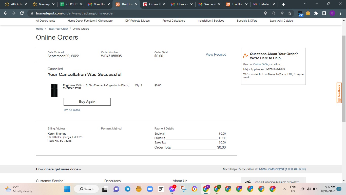346x195 pixels.
Task: Switch to the Your Ho Gmail tab
Action: [99, 4]
